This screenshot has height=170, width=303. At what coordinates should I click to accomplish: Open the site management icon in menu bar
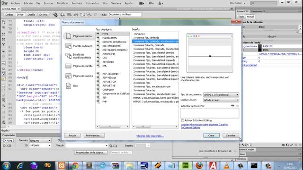(160, 3)
